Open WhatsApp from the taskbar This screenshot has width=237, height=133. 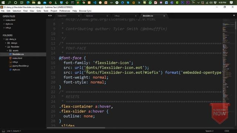click(x=150, y=3)
